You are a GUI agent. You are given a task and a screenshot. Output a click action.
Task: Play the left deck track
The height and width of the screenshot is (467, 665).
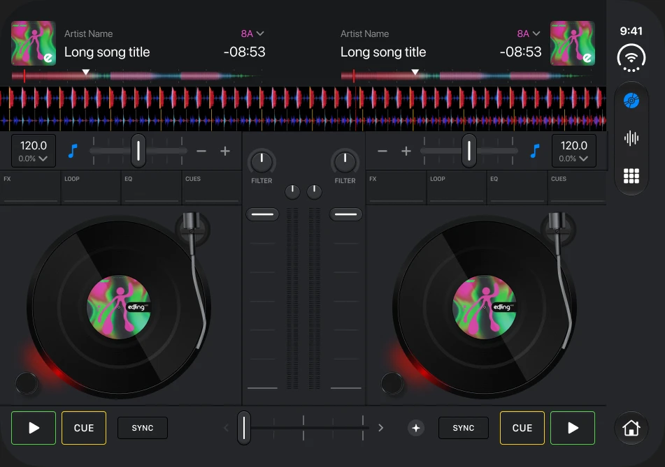pos(34,428)
